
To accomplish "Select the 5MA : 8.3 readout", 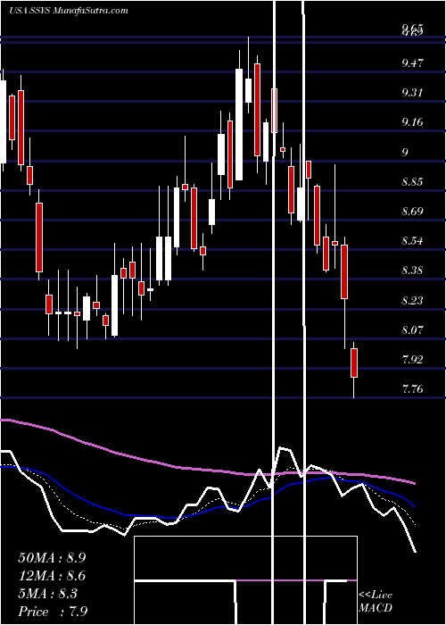I will tap(47, 593).
